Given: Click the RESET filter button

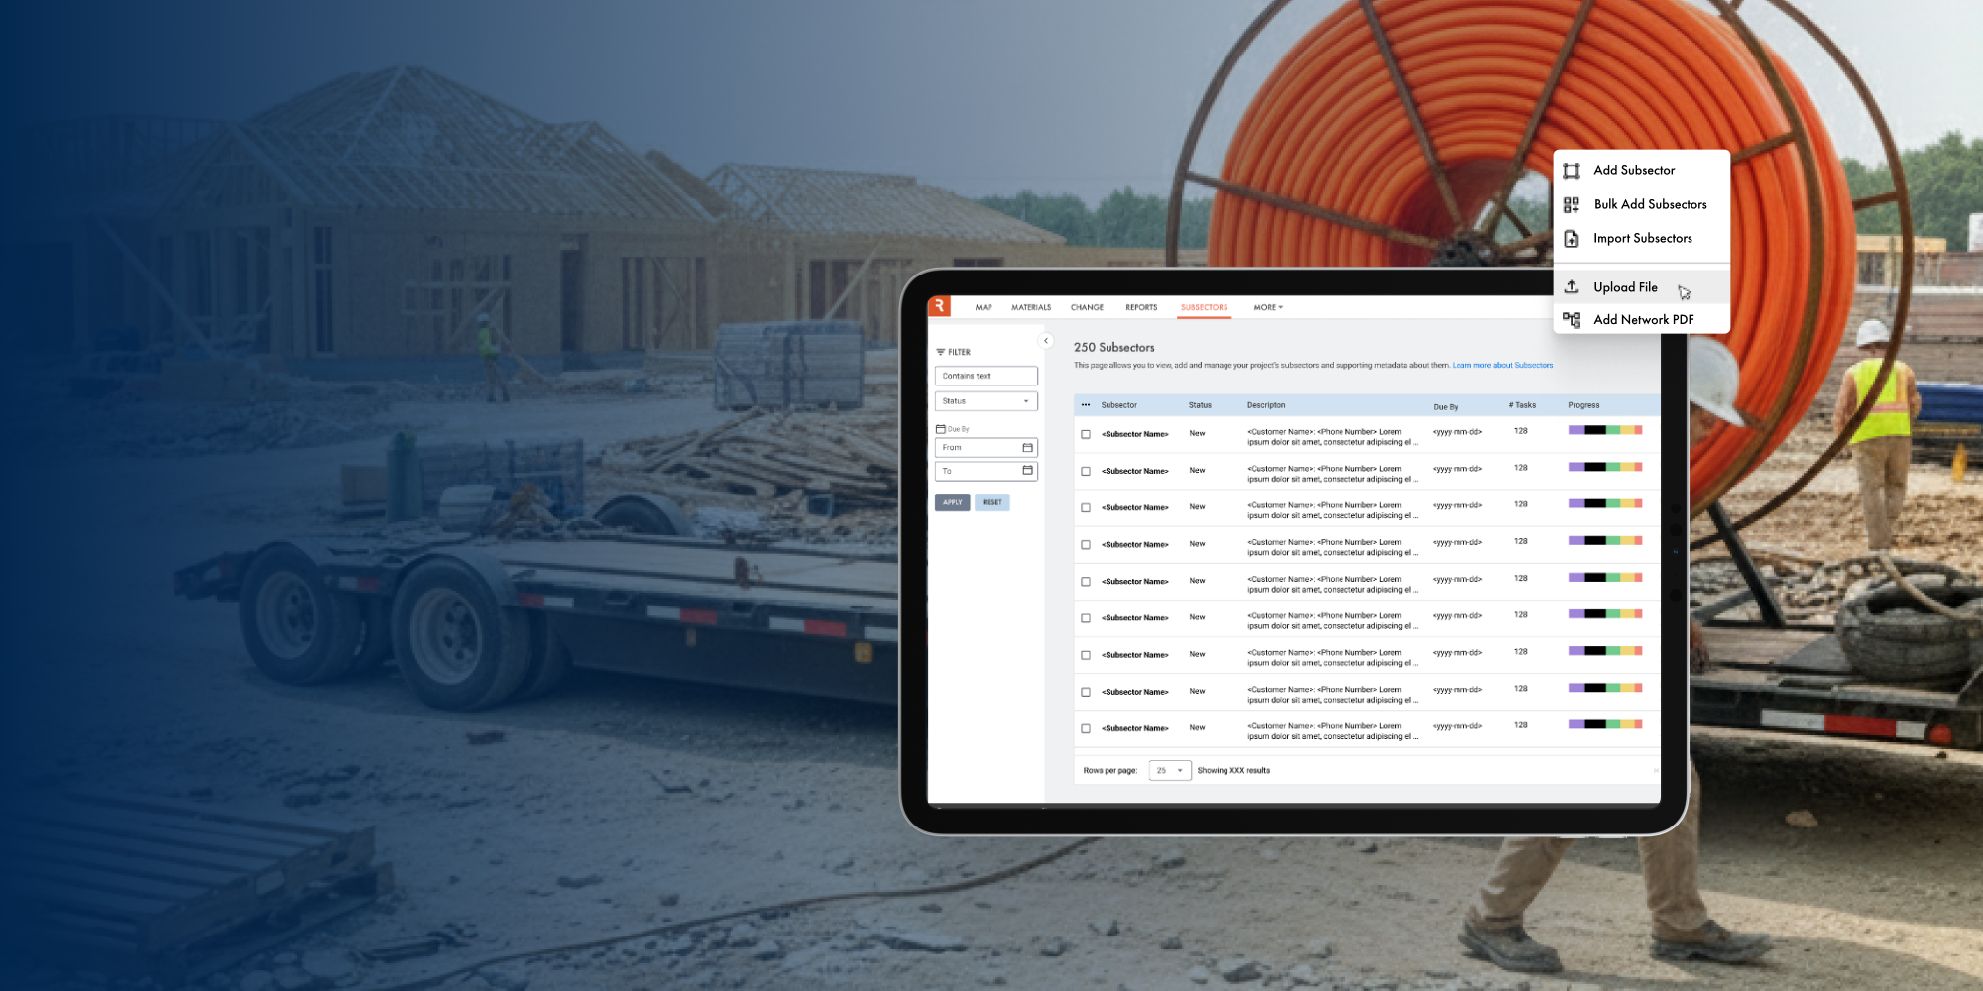Looking at the screenshot, I should coord(991,502).
